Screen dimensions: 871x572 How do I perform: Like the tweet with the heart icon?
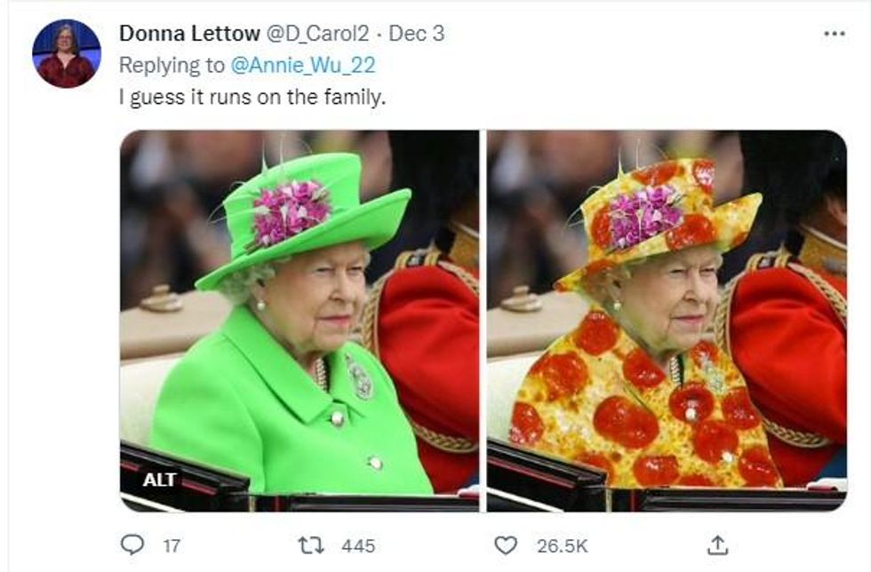[x=506, y=544]
